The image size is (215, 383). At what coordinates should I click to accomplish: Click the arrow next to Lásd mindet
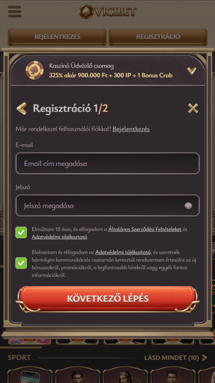[204, 358]
